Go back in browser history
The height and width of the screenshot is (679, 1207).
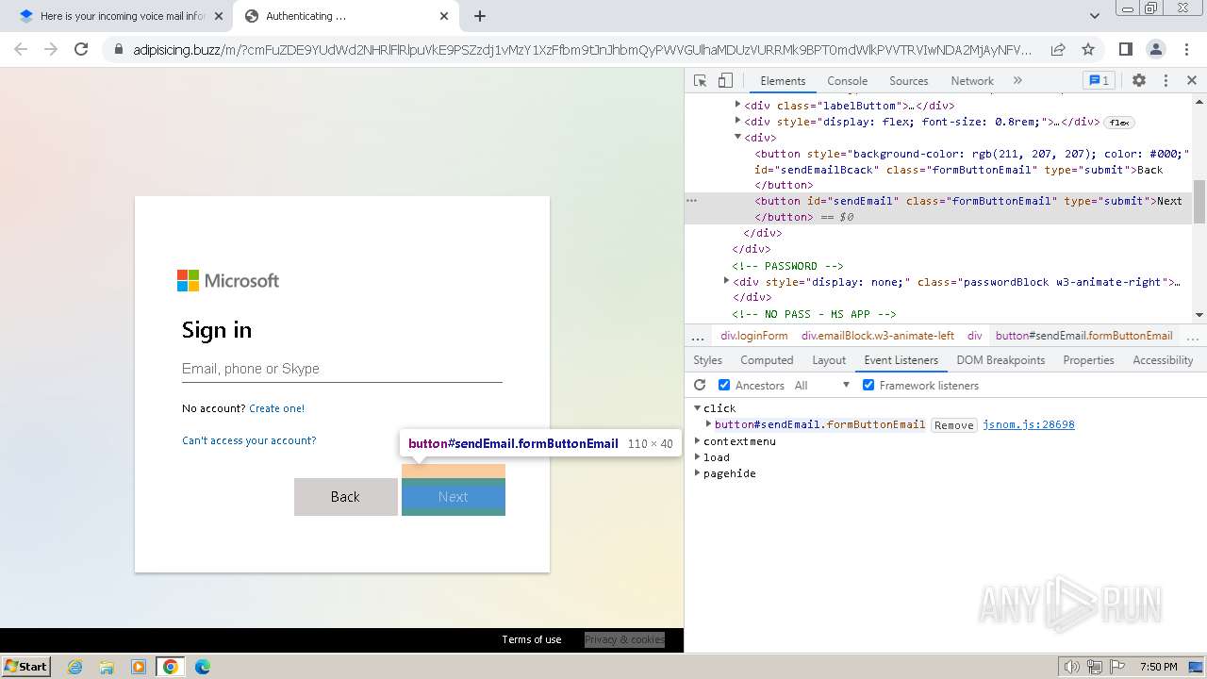[x=21, y=49]
